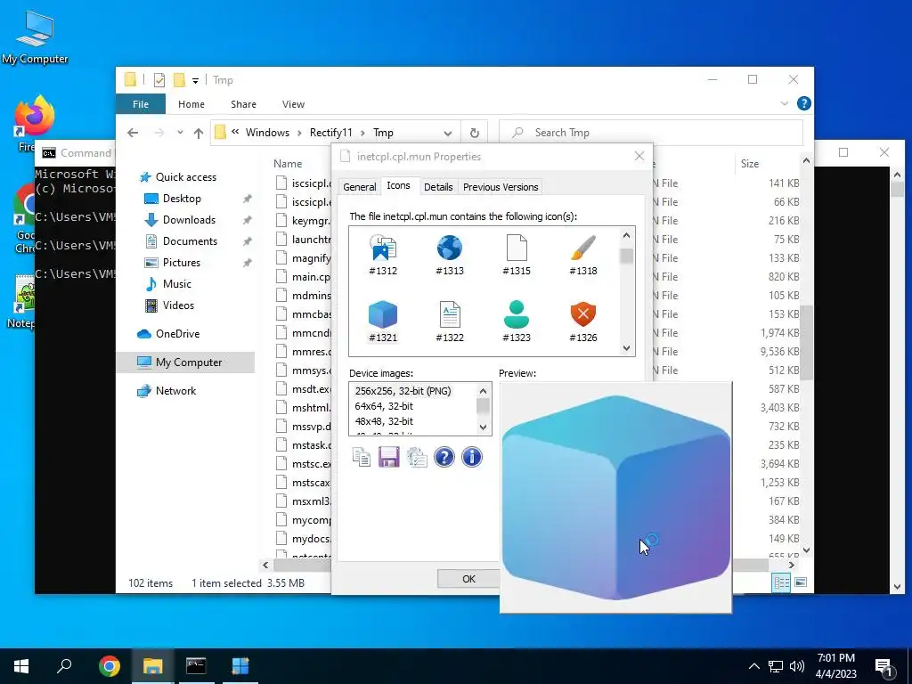
Task: Select icon #1312 in the icon list
Action: coord(383,255)
